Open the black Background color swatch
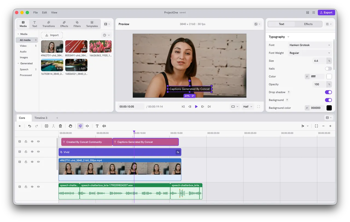 coord(329,108)
